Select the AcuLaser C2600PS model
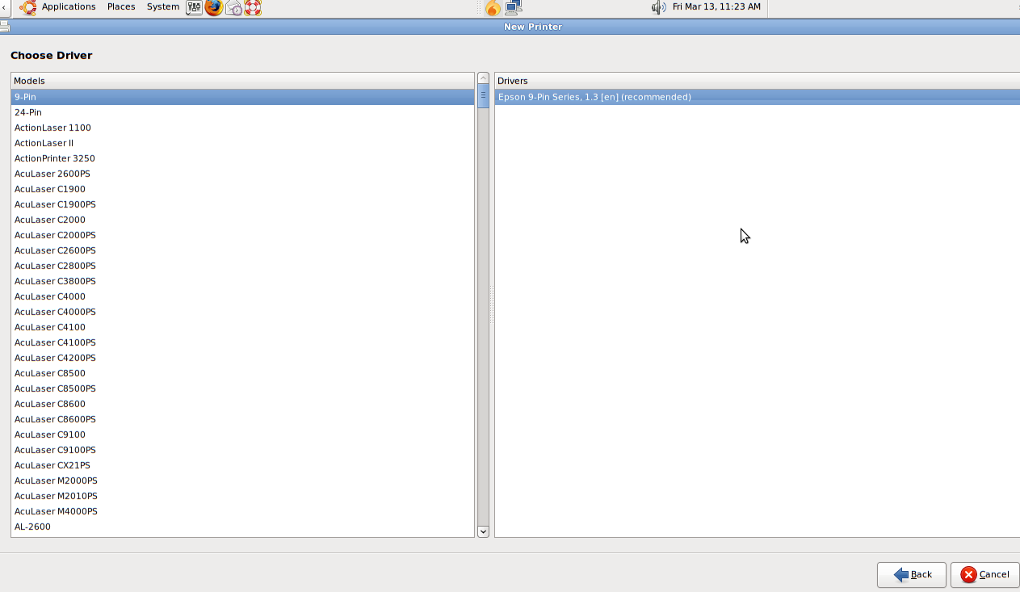1020x592 pixels. [x=242, y=250]
